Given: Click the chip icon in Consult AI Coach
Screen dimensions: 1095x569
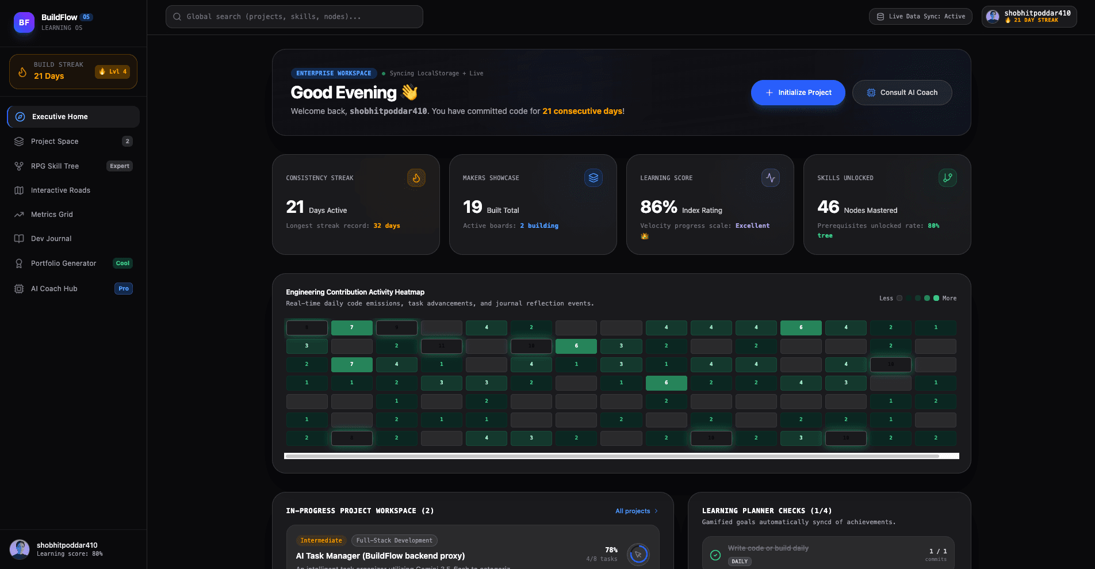Looking at the screenshot, I should click(871, 93).
